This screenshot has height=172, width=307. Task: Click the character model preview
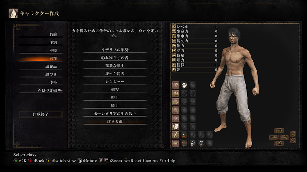tap(234, 88)
